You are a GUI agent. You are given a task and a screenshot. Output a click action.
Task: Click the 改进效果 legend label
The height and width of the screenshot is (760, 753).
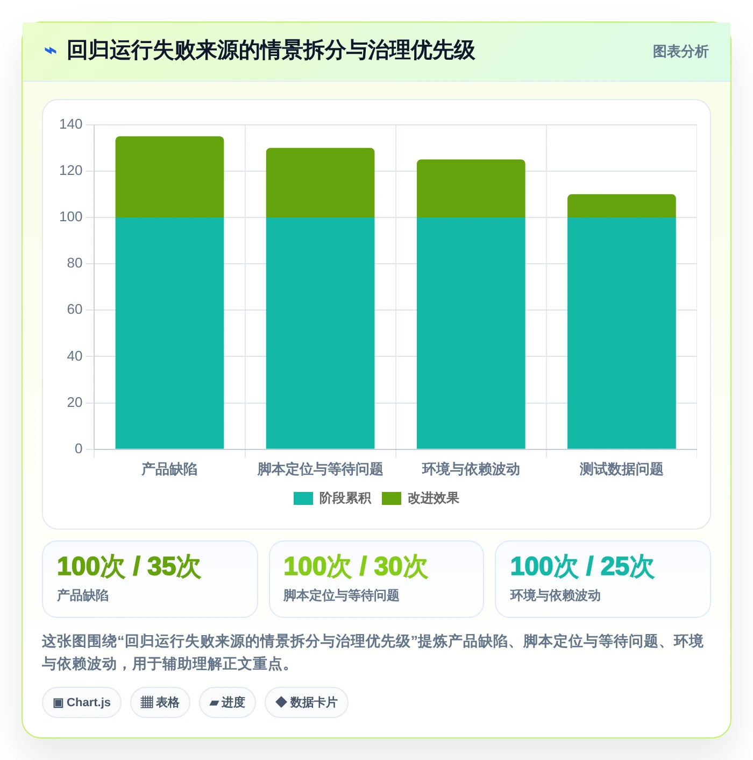coord(433,498)
